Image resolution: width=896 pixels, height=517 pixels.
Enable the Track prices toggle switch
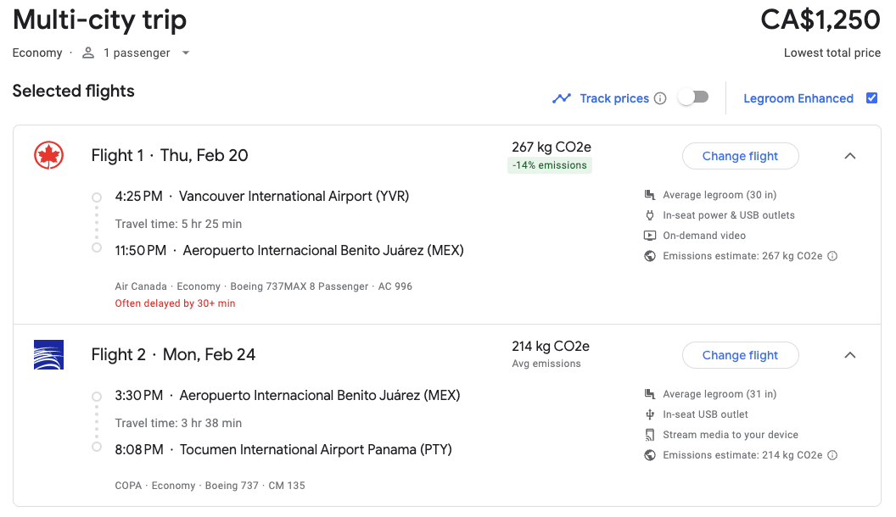tap(692, 97)
